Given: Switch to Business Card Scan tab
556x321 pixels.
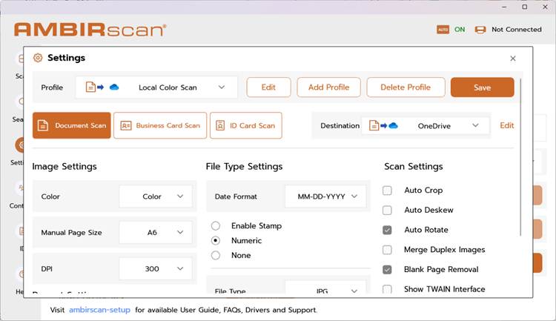Looking at the screenshot, I should [160, 125].
